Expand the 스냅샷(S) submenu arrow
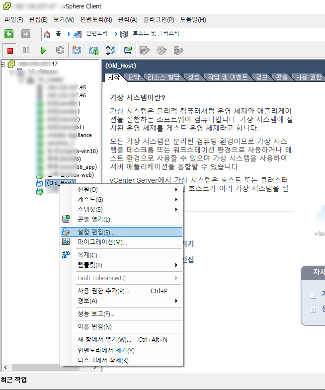325x390 pixels. tap(176, 210)
